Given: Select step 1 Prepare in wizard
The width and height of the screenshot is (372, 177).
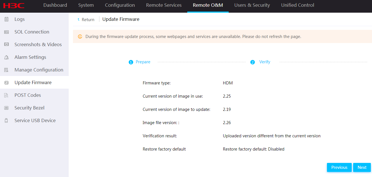Looking at the screenshot, I should point(139,62).
